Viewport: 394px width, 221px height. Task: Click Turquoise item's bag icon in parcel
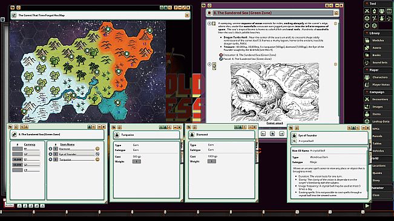click(50, 159)
